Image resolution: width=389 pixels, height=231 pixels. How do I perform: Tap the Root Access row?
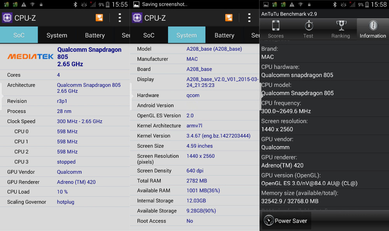(194, 221)
